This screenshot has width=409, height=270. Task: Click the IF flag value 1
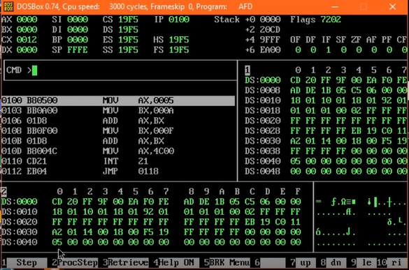[328, 50]
